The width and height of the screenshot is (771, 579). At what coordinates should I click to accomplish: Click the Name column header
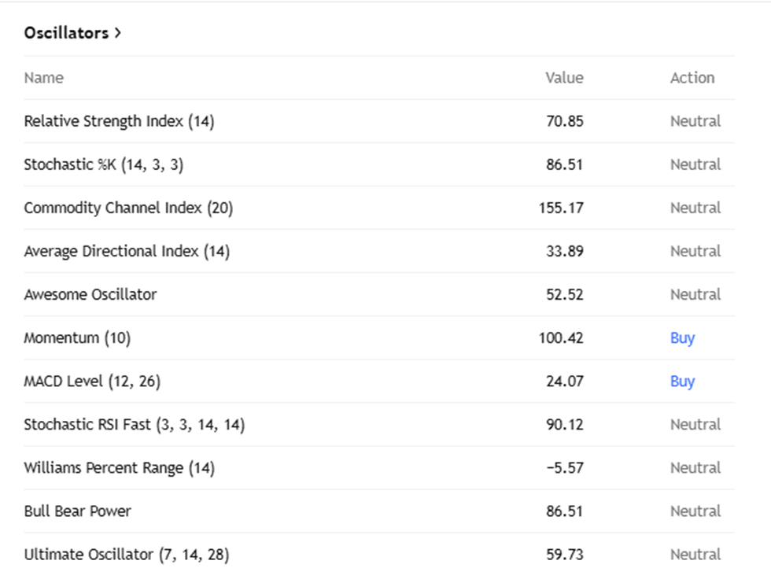pyautogui.click(x=43, y=78)
